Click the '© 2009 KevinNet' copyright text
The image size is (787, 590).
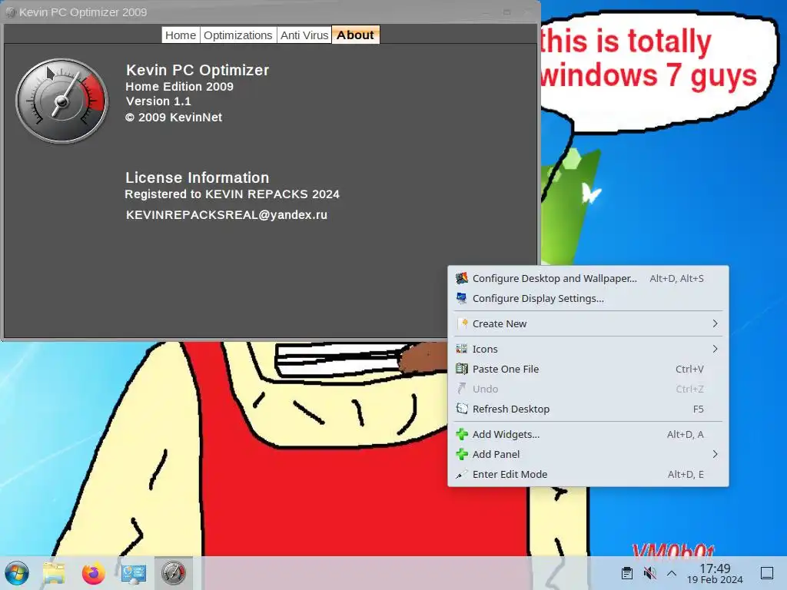pos(174,118)
